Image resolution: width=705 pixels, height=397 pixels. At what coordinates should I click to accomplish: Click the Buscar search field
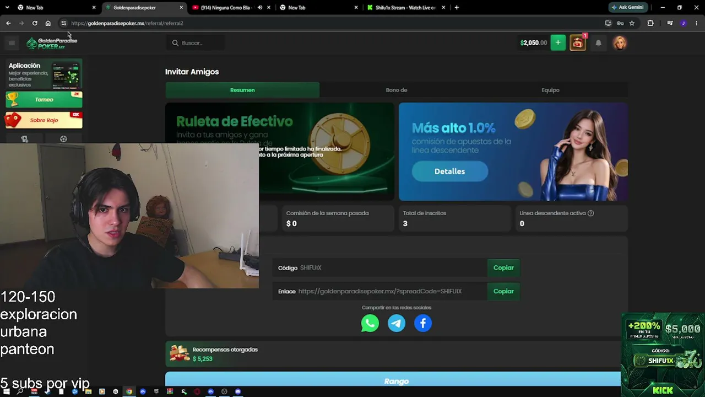coord(195,43)
